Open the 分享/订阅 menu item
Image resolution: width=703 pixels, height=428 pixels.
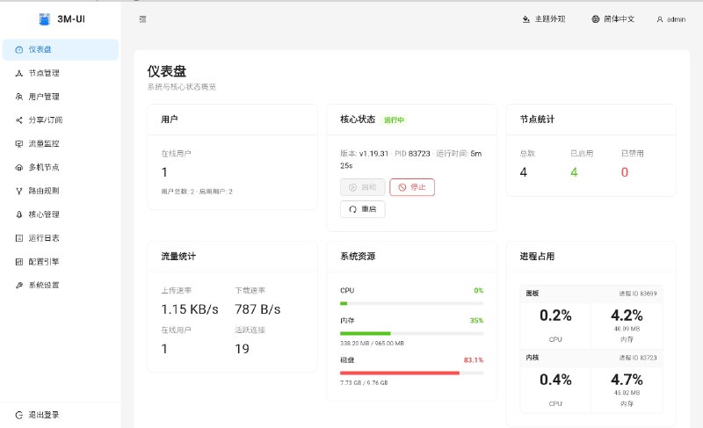61,120
